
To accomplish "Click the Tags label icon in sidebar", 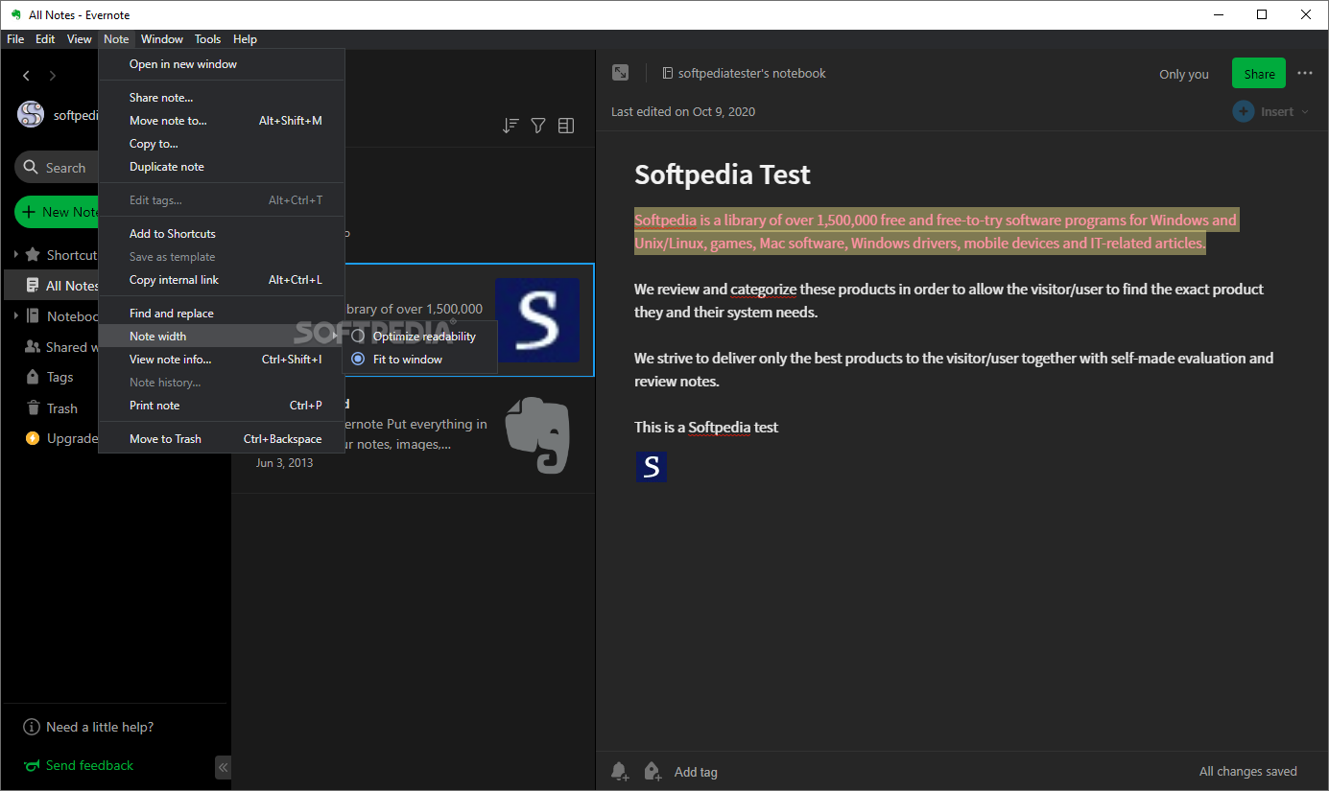I will 33,378.
